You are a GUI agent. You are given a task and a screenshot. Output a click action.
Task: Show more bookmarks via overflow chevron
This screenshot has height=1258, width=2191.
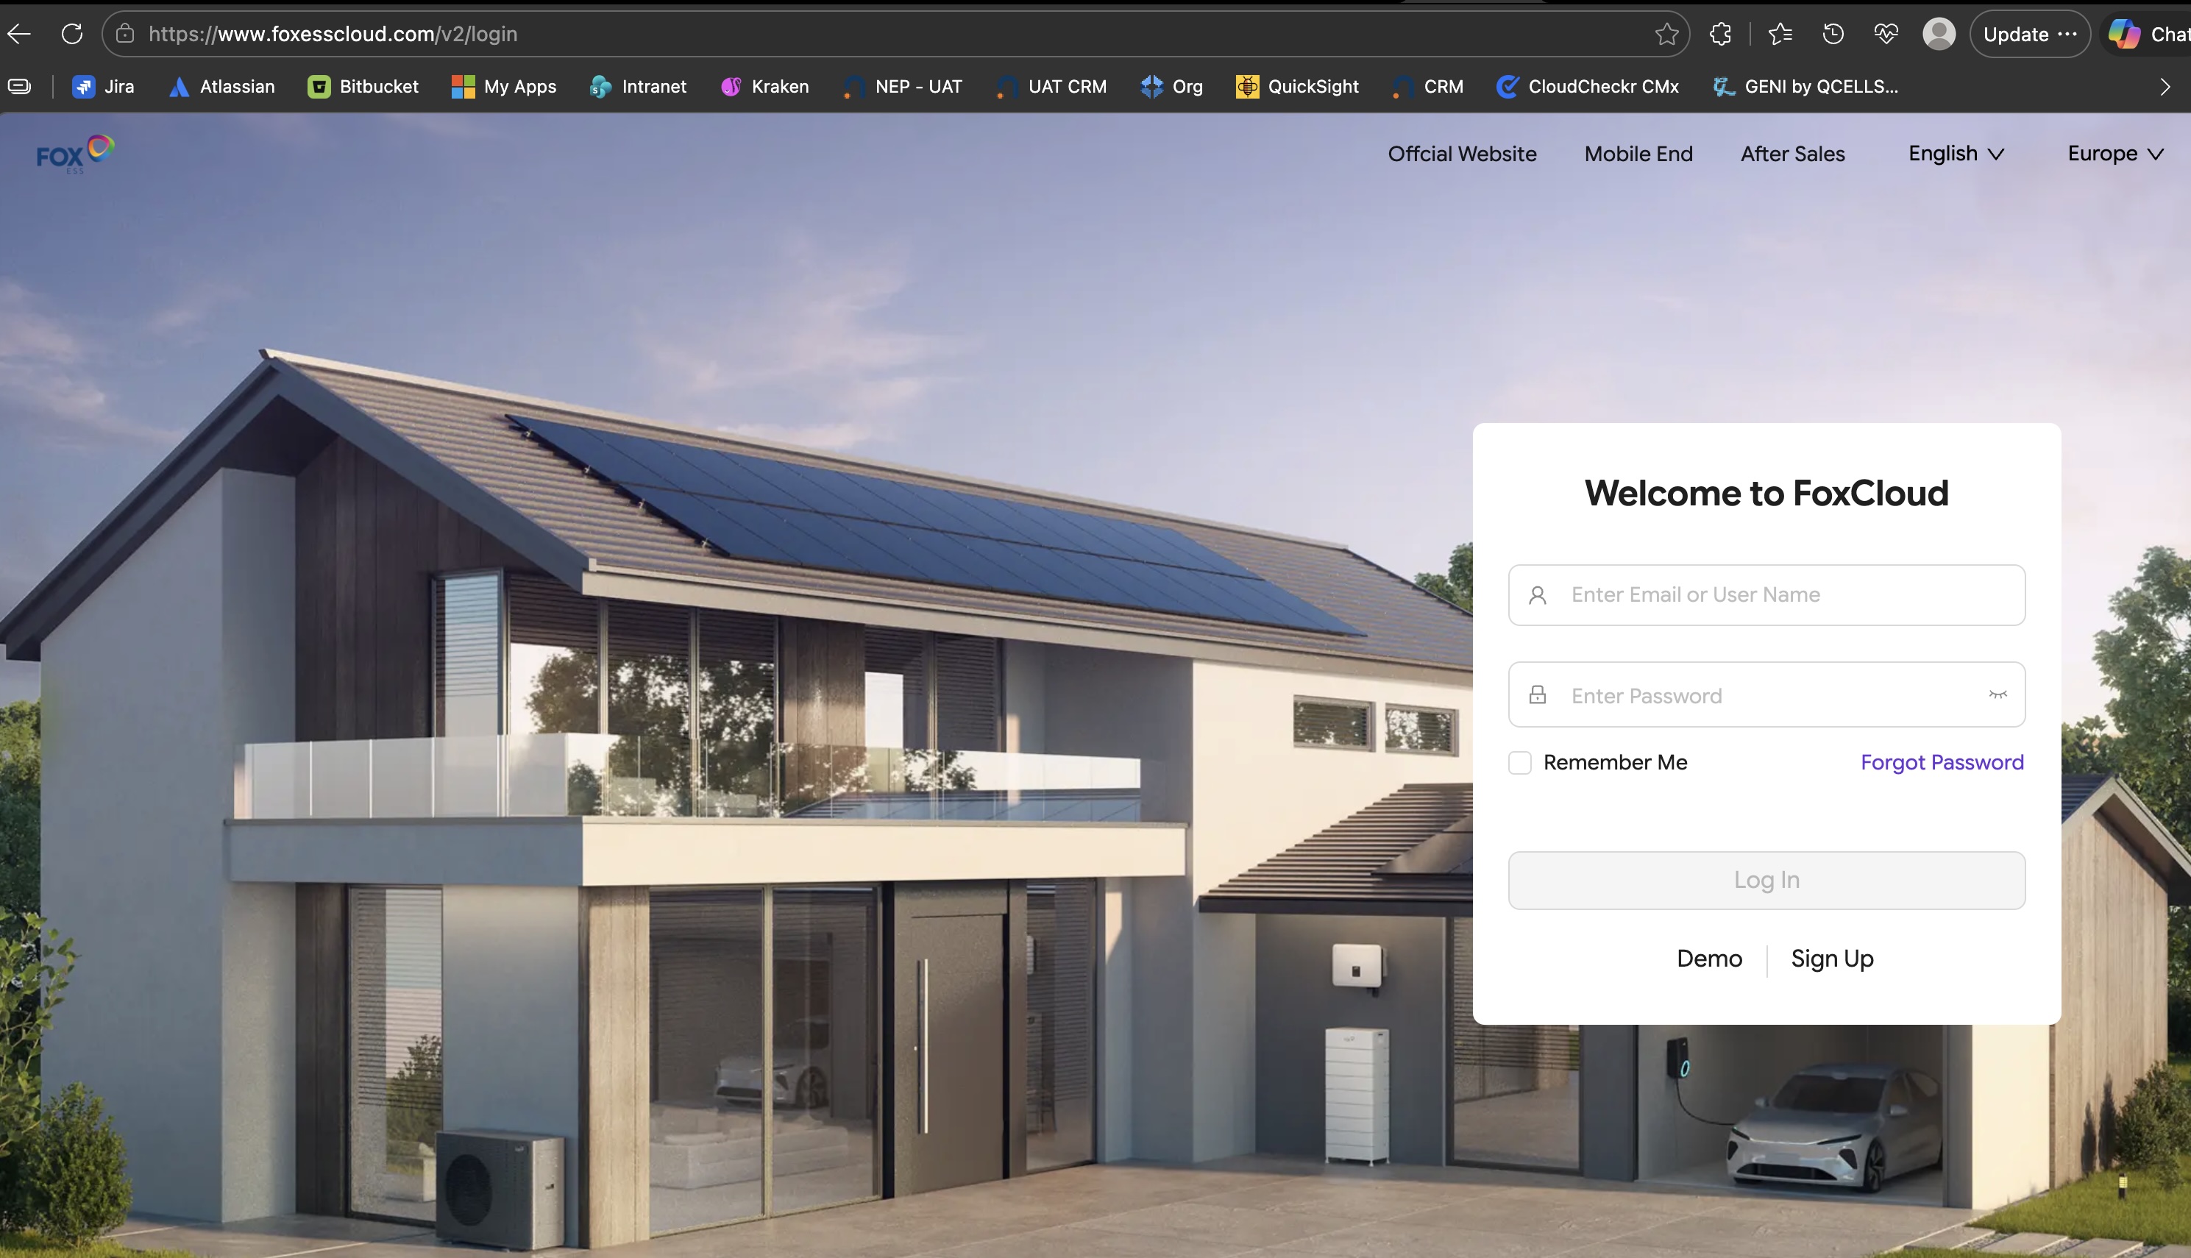coord(2165,86)
